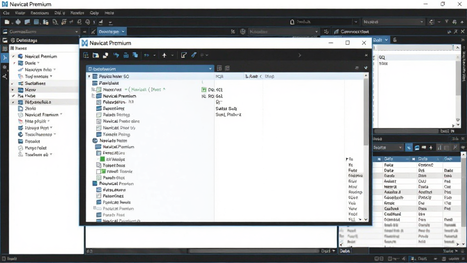The image size is (467, 263).
Task: Click the trash can icon in dialog toolbar
Action: pos(126,55)
